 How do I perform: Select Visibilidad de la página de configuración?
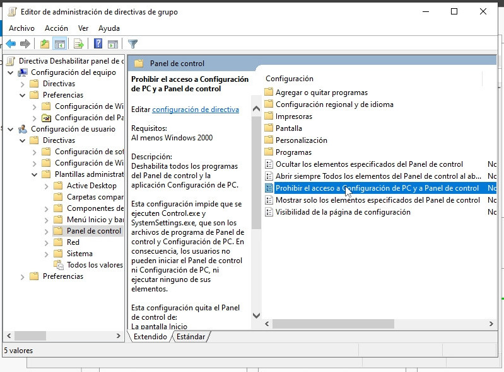(x=343, y=212)
